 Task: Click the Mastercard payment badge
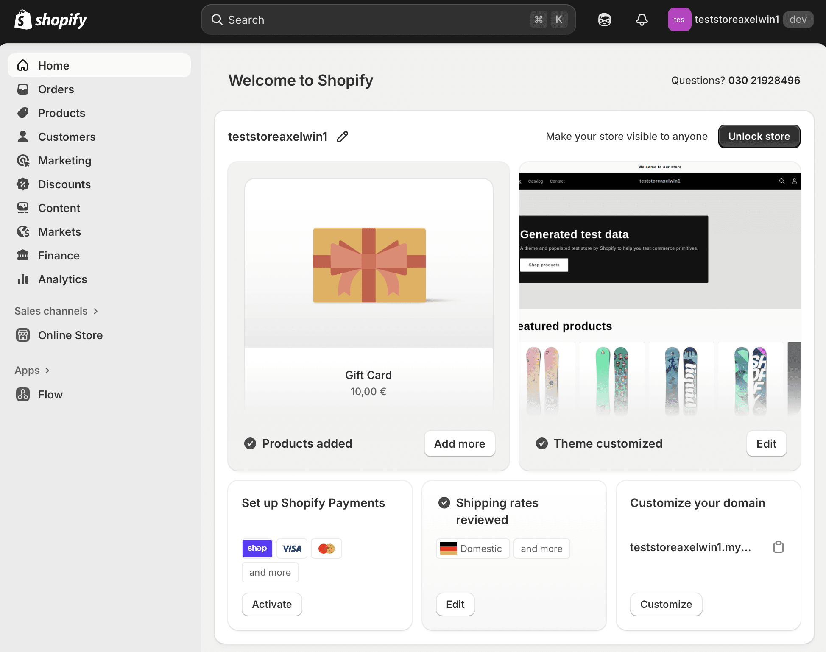coord(326,548)
